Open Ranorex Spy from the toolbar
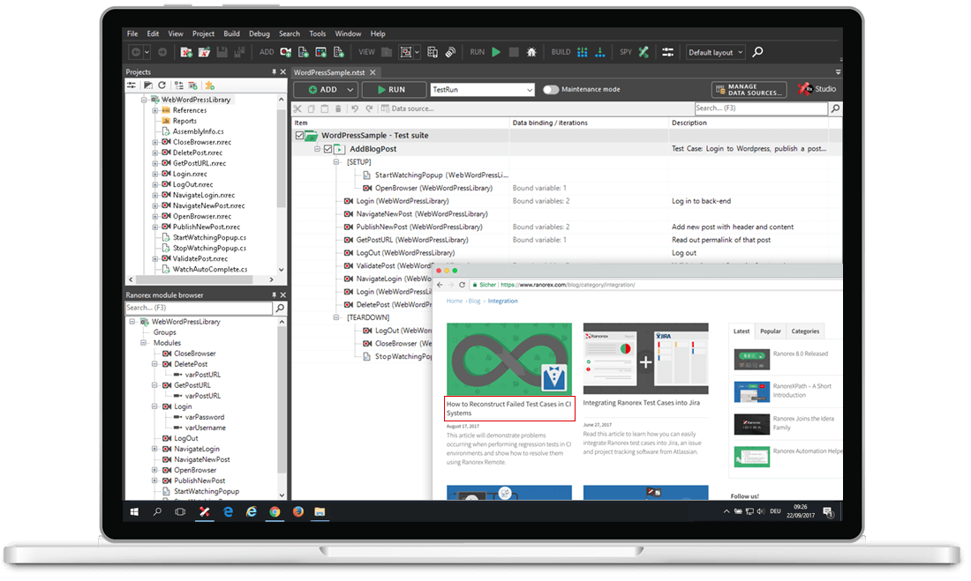Image resolution: width=971 pixels, height=581 pixels. pos(644,53)
